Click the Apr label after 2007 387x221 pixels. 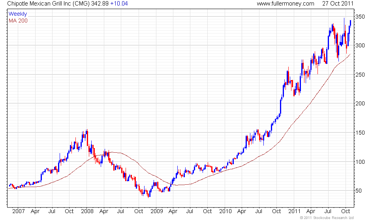35,212
